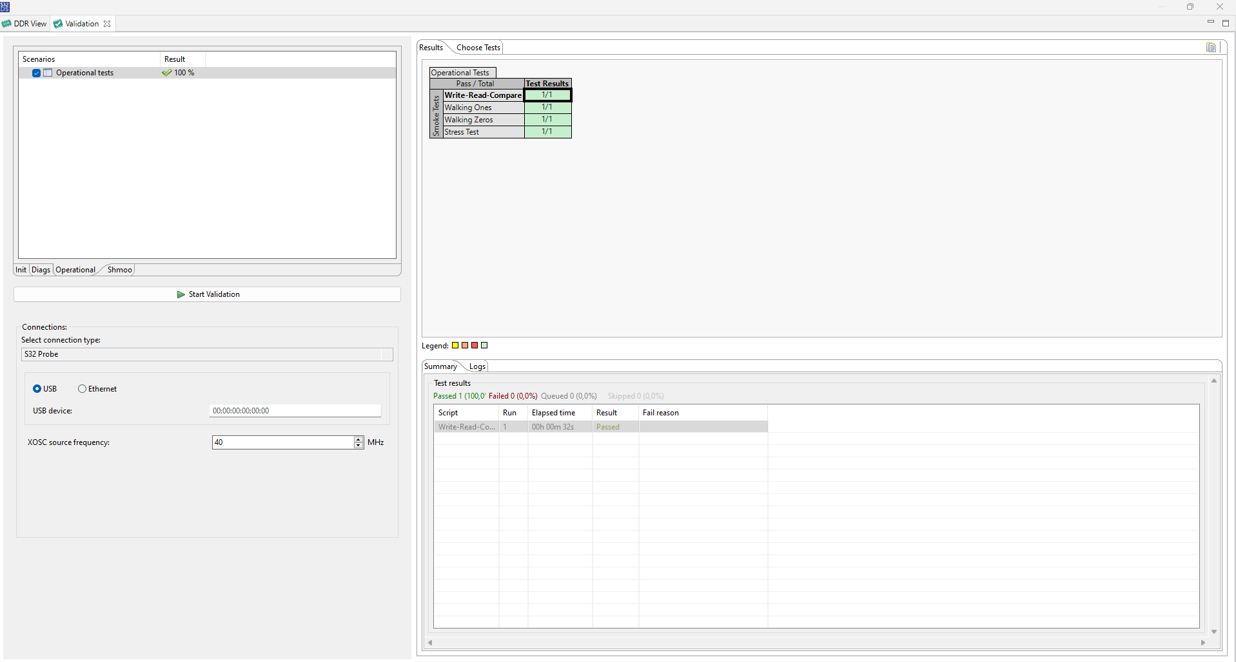Switch to the Shmoo tab
The height and width of the screenshot is (662, 1236).
point(119,270)
